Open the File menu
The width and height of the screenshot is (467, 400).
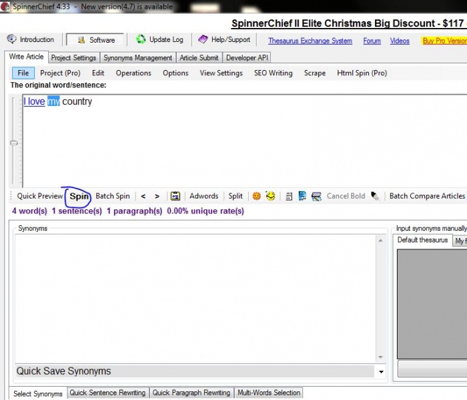[x=23, y=73]
